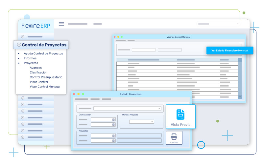The width and height of the screenshot is (263, 164).
Task: Open calendar picker in first Última acción field
Action: coord(113,120)
